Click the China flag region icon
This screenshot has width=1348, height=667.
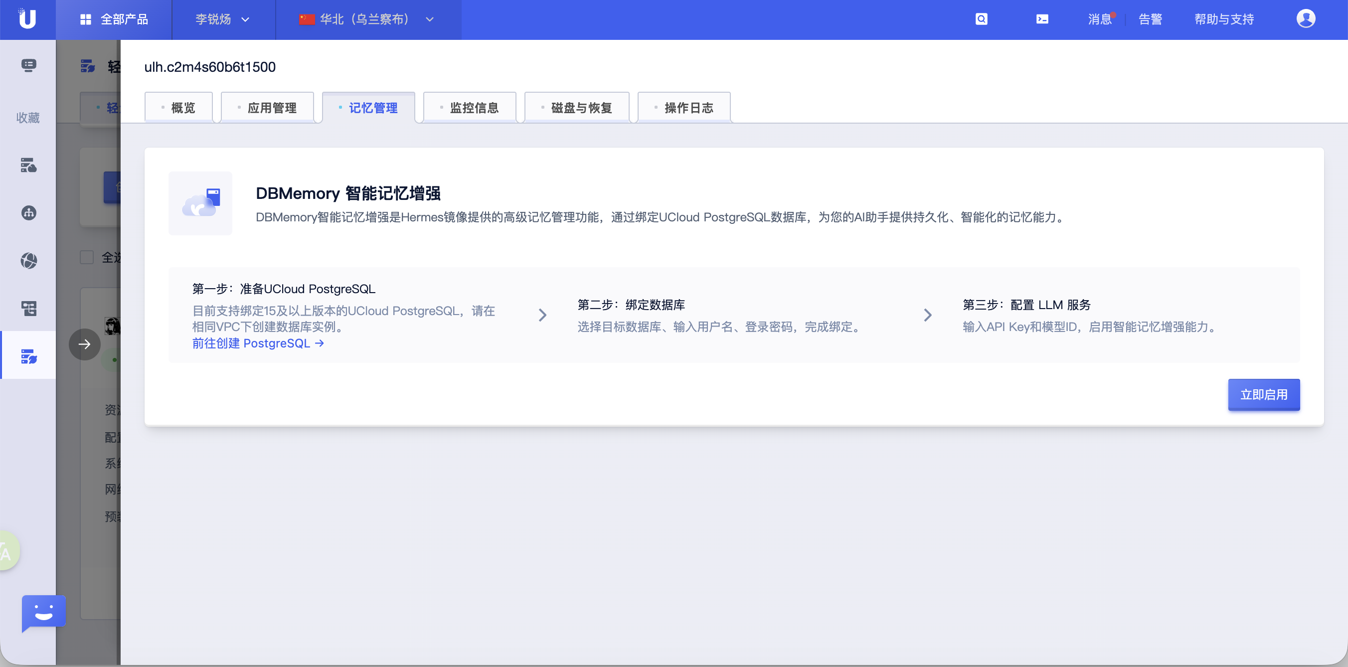coord(307,19)
